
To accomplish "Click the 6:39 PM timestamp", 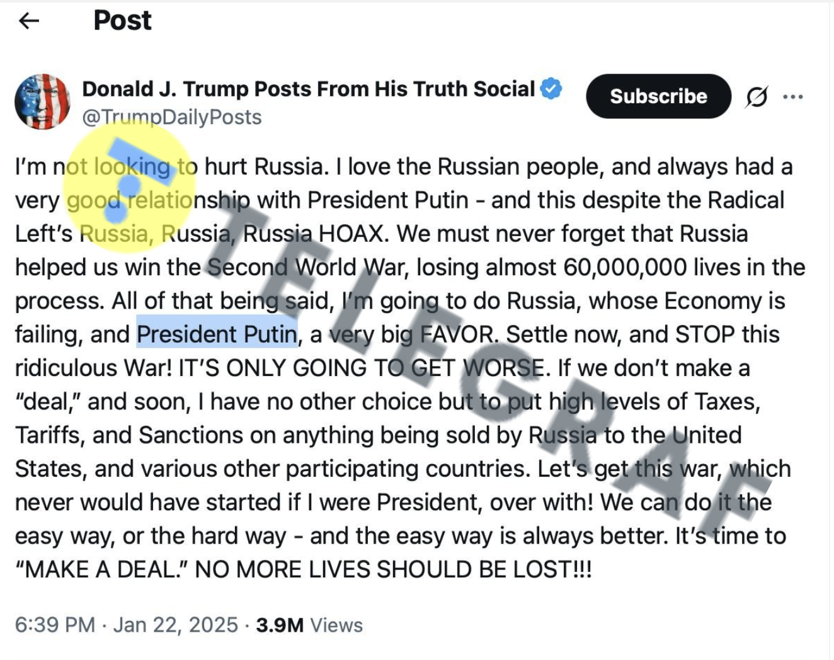I will pyautogui.click(x=55, y=625).
